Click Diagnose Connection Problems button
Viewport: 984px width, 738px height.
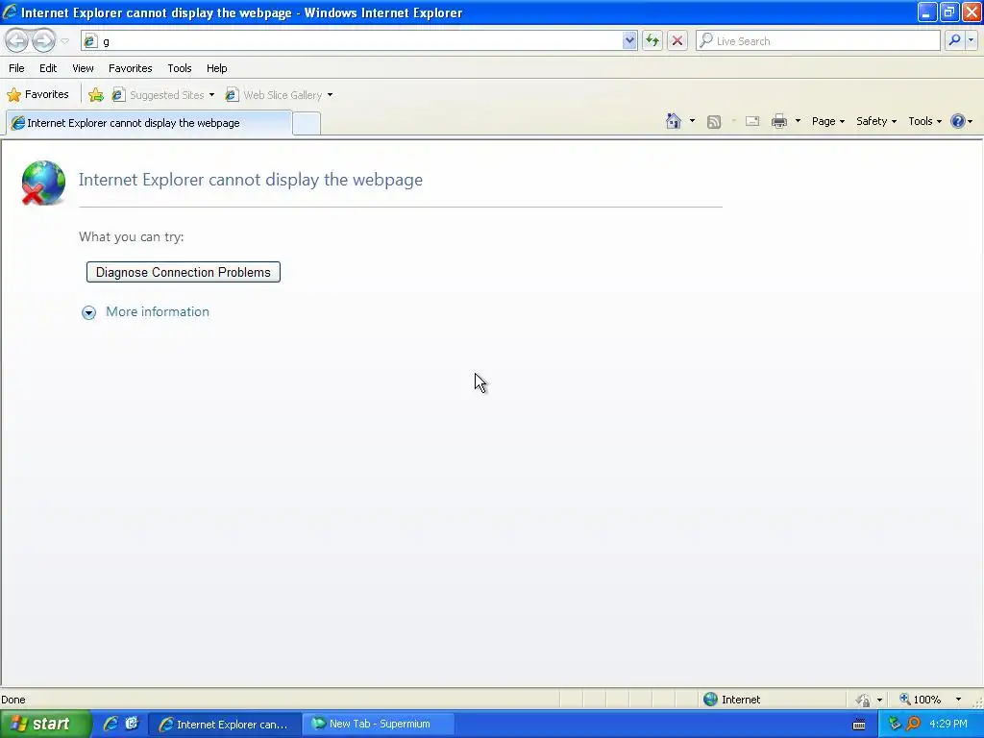click(x=184, y=272)
